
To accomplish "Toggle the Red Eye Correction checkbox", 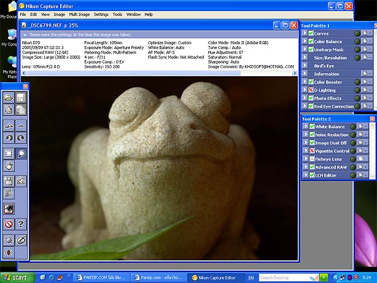I will [311, 106].
